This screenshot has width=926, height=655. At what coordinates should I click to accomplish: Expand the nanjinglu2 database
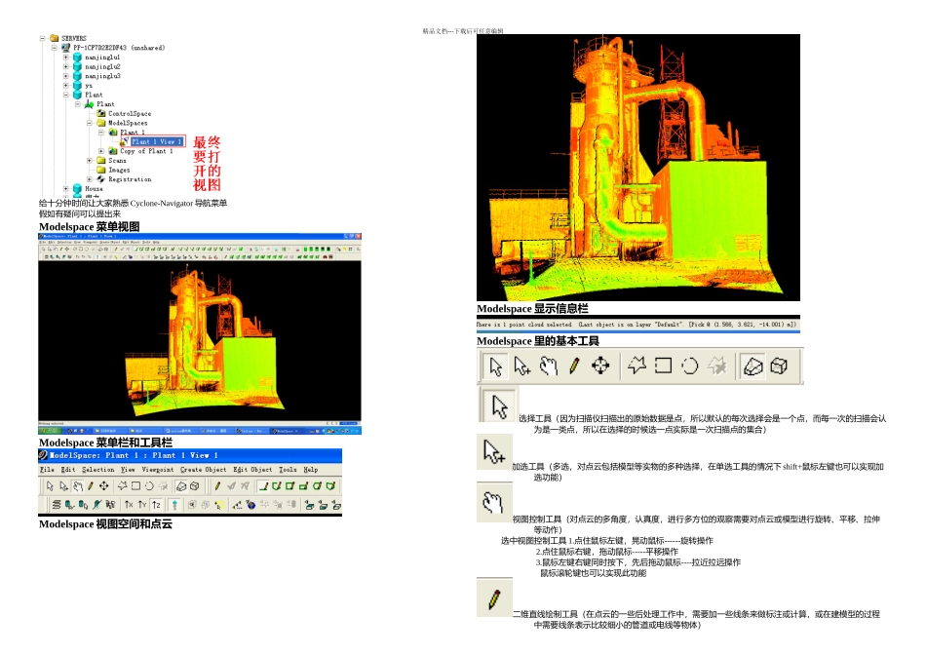65,66
